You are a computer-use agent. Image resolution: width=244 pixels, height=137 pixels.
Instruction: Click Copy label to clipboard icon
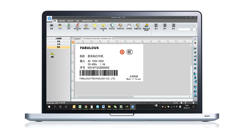pyautogui.click(x=146, y=25)
